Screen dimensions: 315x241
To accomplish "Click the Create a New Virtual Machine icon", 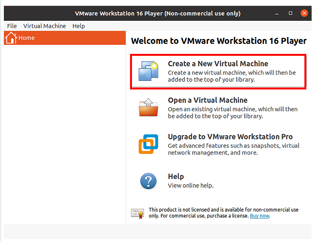I will point(148,71).
